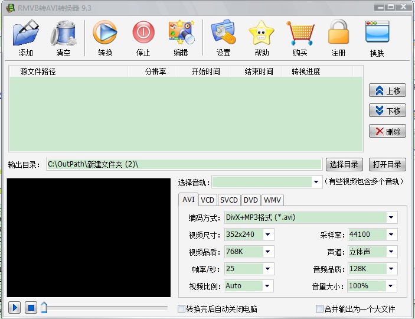Expand the 帧率/秒 25 dropdown
Viewport: 415px width, 319px height.
tap(268, 269)
